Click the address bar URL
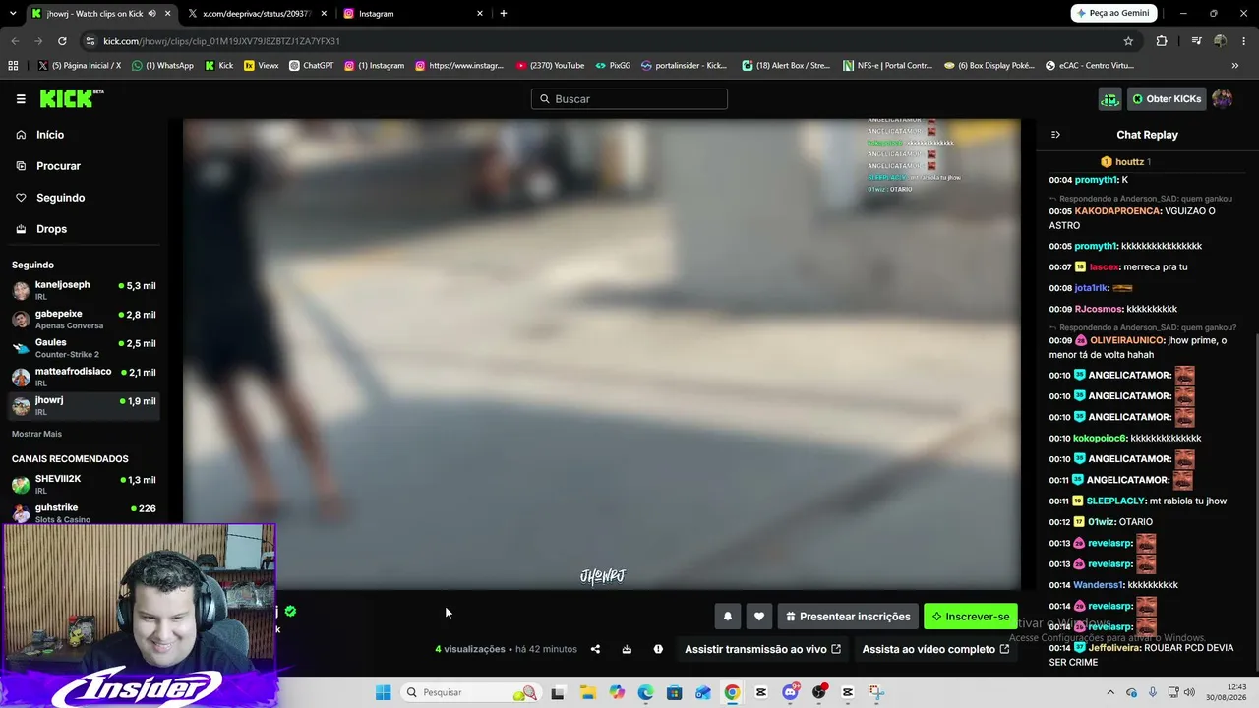 tap(221, 41)
